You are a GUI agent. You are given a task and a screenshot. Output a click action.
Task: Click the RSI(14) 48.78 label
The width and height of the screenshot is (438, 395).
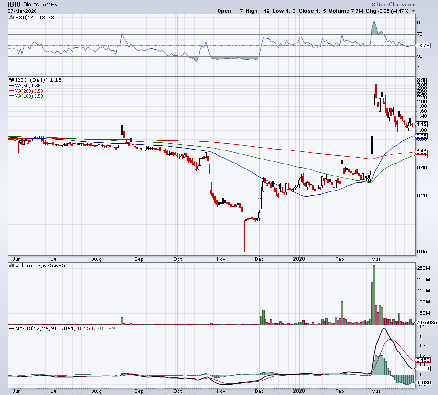point(35,18)
